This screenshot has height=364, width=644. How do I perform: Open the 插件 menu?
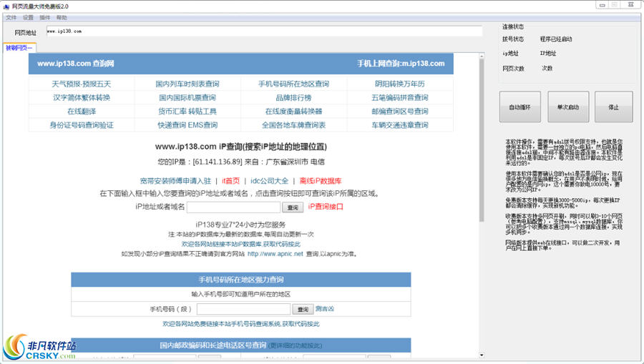(45, 17)
